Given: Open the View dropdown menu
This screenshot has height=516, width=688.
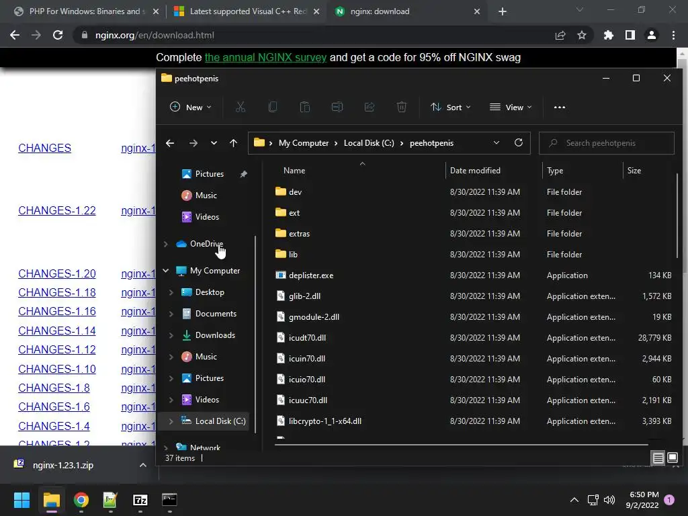Looking at the screenshot, I should click(x=511, y=107).
